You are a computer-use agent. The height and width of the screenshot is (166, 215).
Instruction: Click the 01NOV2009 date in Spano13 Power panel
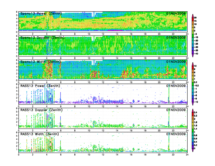point(176,13)
